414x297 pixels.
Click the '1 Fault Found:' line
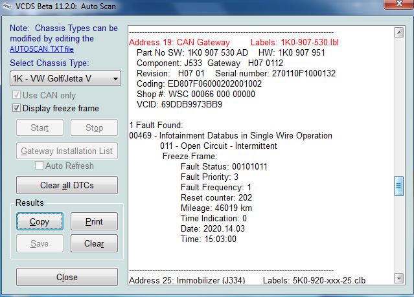(x=156, y=126)
